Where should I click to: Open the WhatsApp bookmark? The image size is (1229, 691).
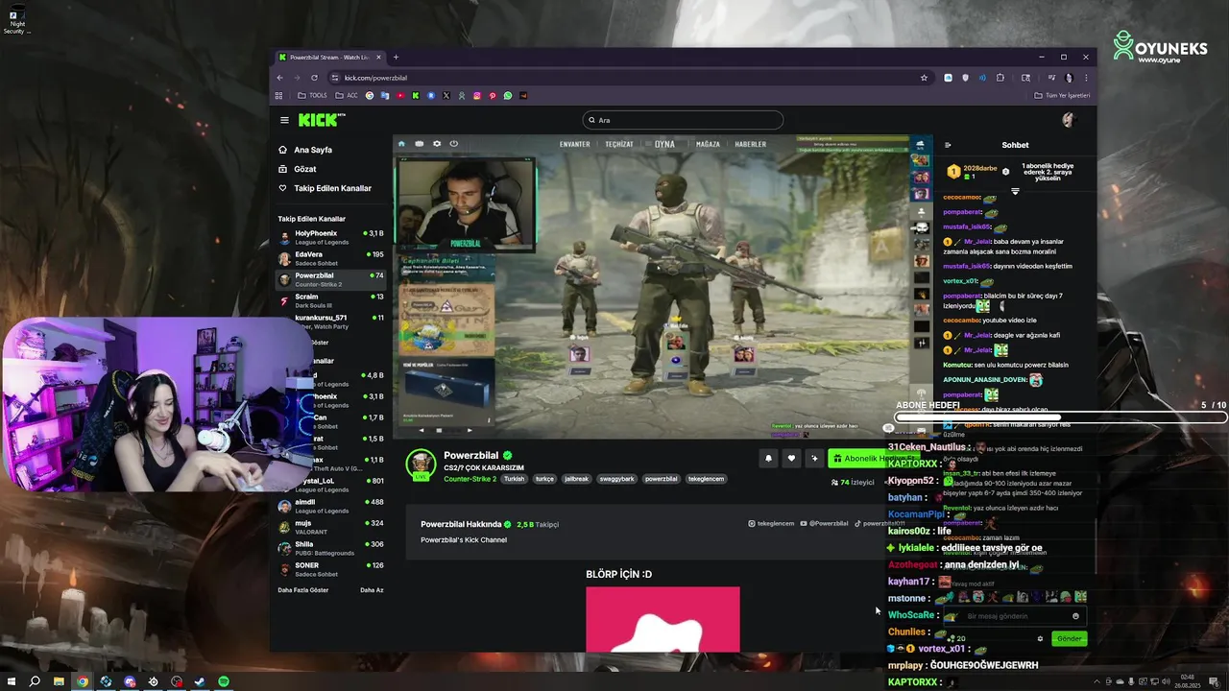[508, 96]
